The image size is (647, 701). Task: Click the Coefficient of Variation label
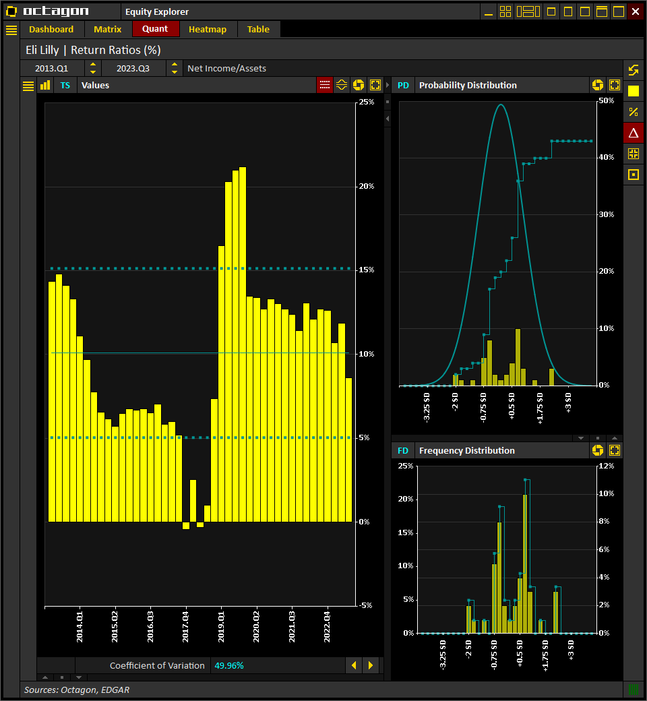(157, 666)
